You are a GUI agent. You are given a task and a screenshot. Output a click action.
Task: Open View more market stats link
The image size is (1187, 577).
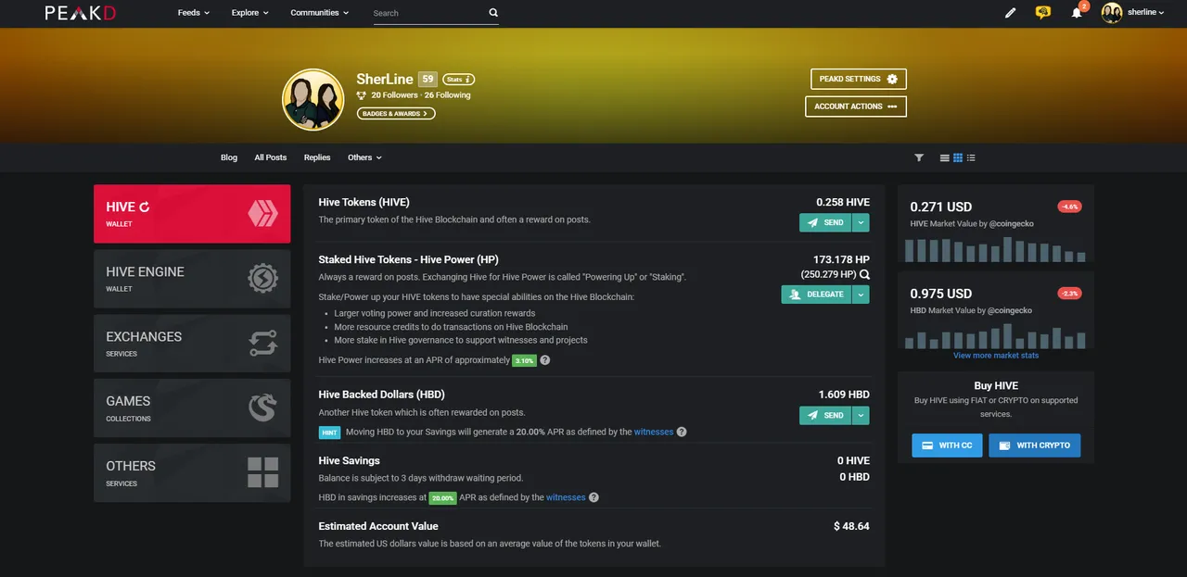[996, 356]
